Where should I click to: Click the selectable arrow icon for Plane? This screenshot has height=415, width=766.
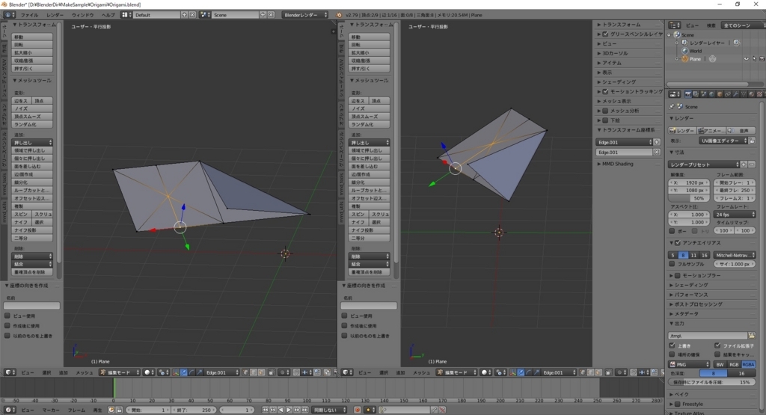click(754, 58)
